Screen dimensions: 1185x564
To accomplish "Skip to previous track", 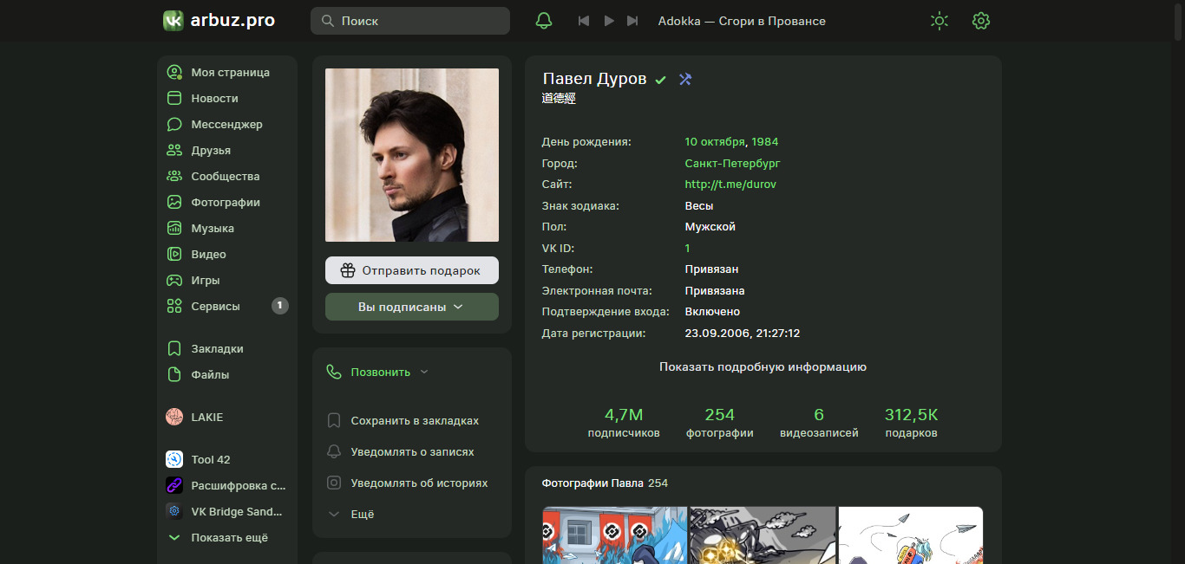I will click(x=584, y=21).
